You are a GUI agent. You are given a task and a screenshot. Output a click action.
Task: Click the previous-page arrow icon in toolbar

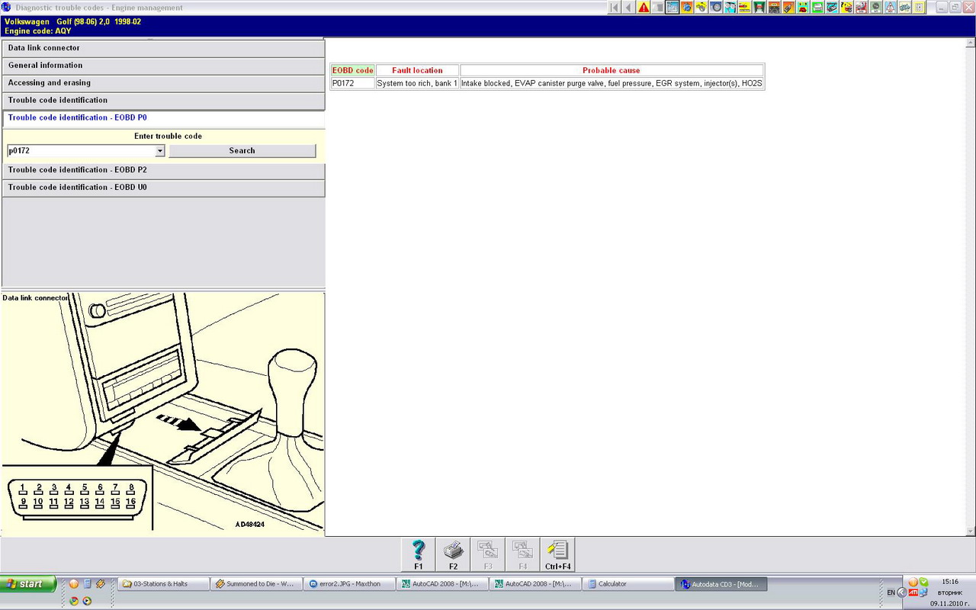pyautogui.click(x=628, y=8)
